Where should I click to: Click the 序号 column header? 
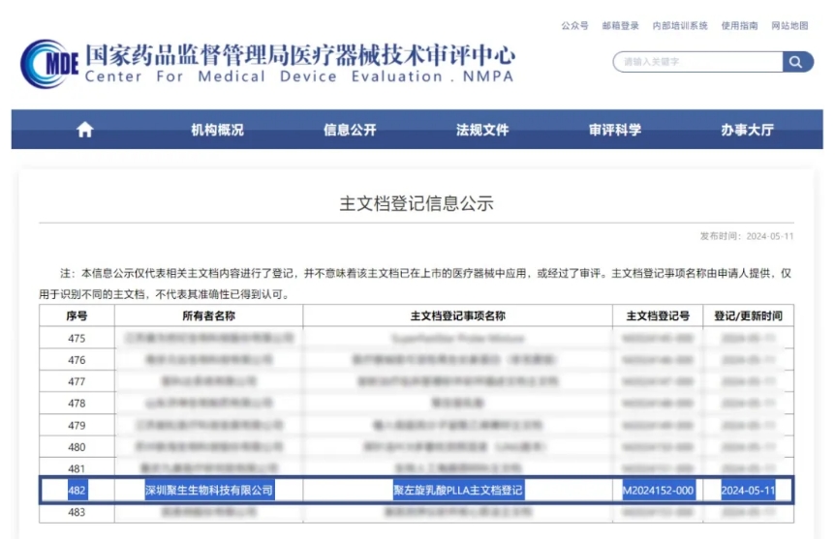coord(77,316)
